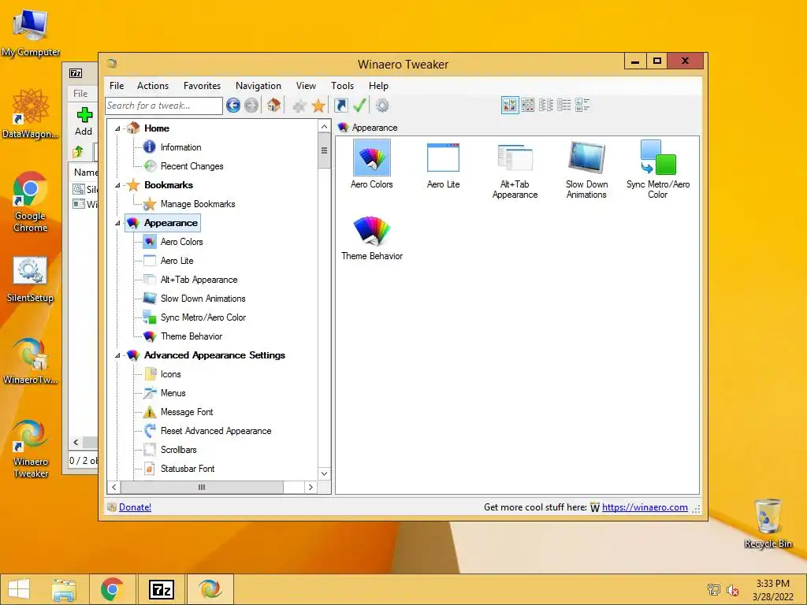
Task: Select Alt+Tab Appearance tree item
Action: 199,280
